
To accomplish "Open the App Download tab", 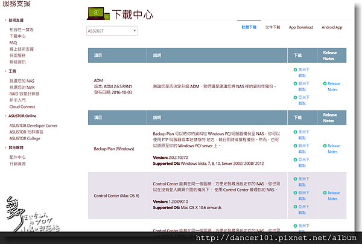I will (301, 27).
